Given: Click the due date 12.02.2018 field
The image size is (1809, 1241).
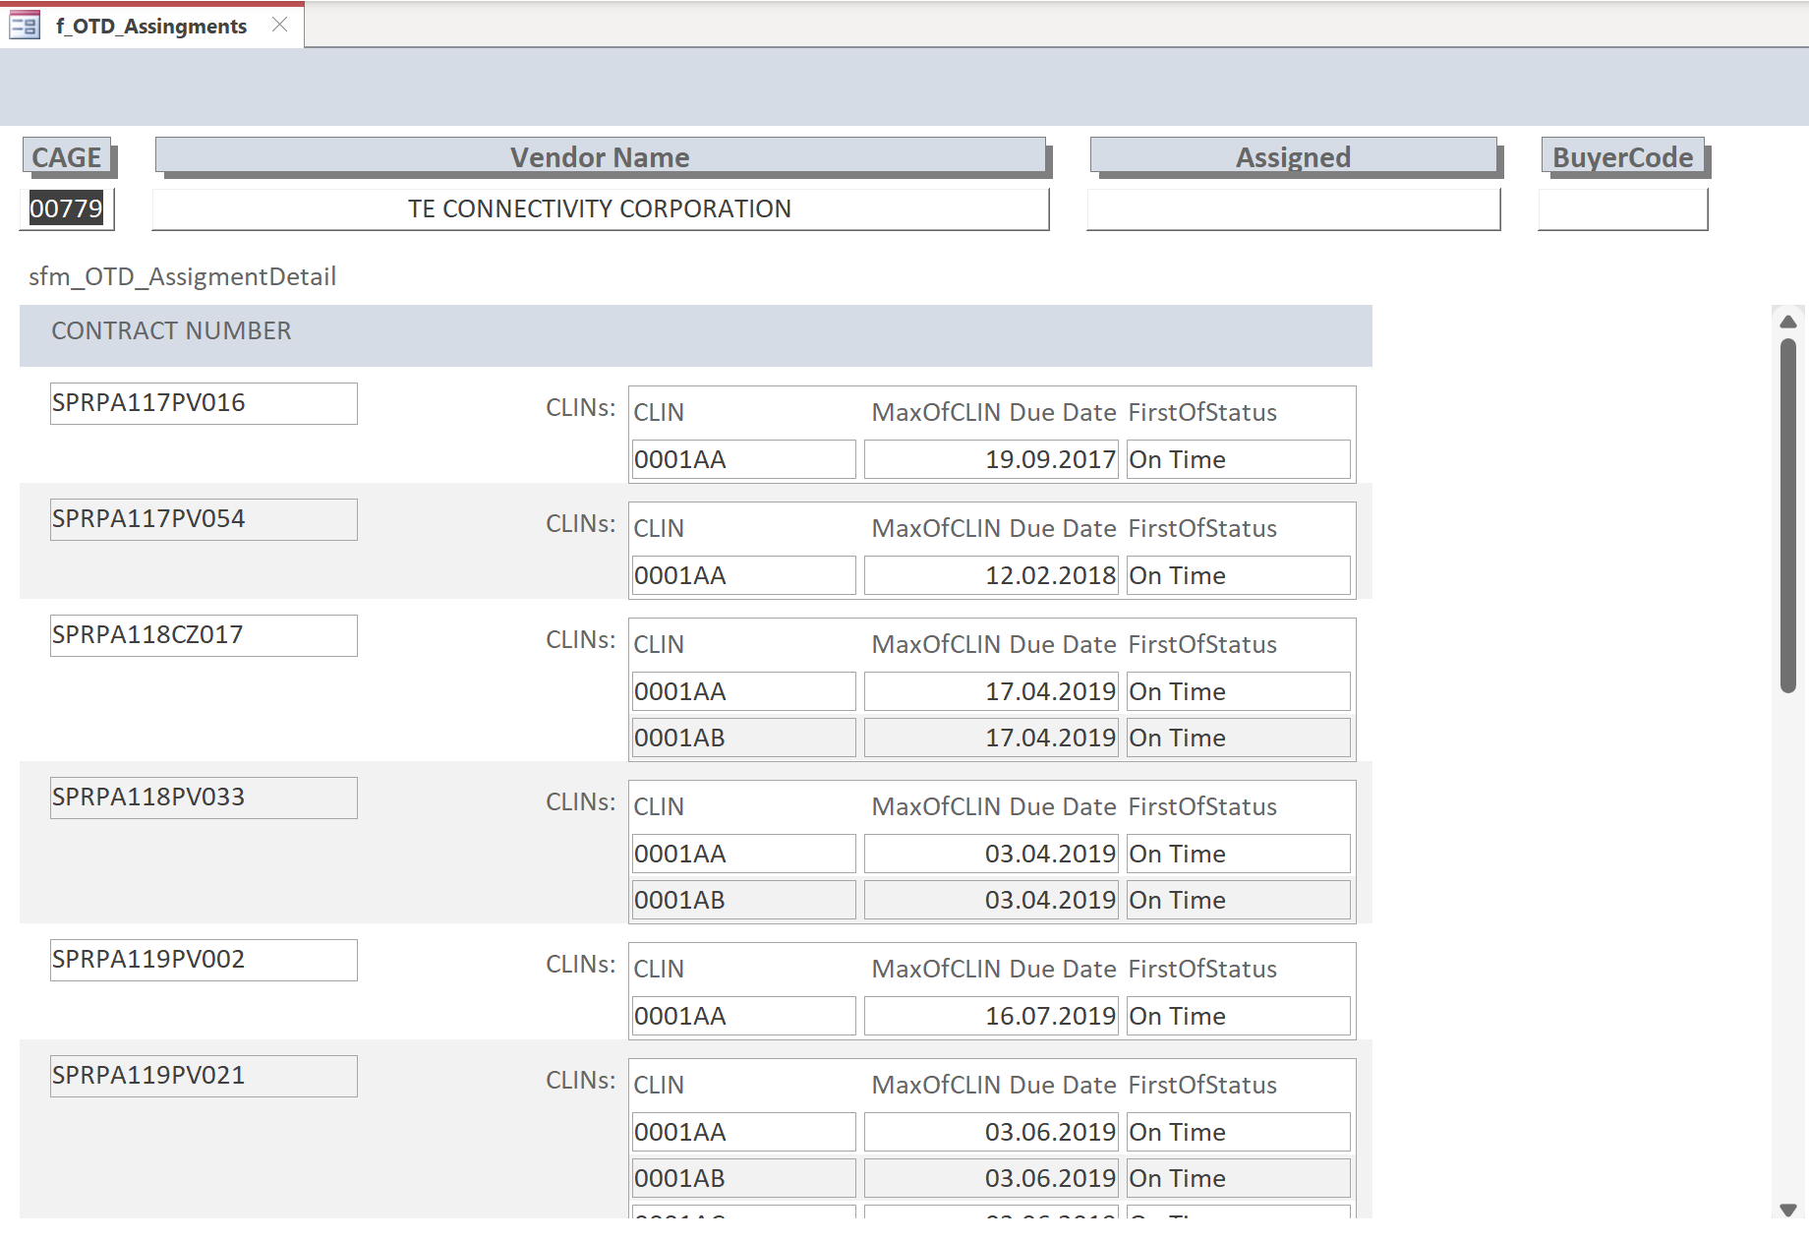Looking at the screenshot, I should 991,575.
